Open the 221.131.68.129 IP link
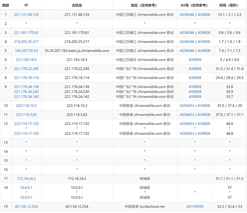 26,15
